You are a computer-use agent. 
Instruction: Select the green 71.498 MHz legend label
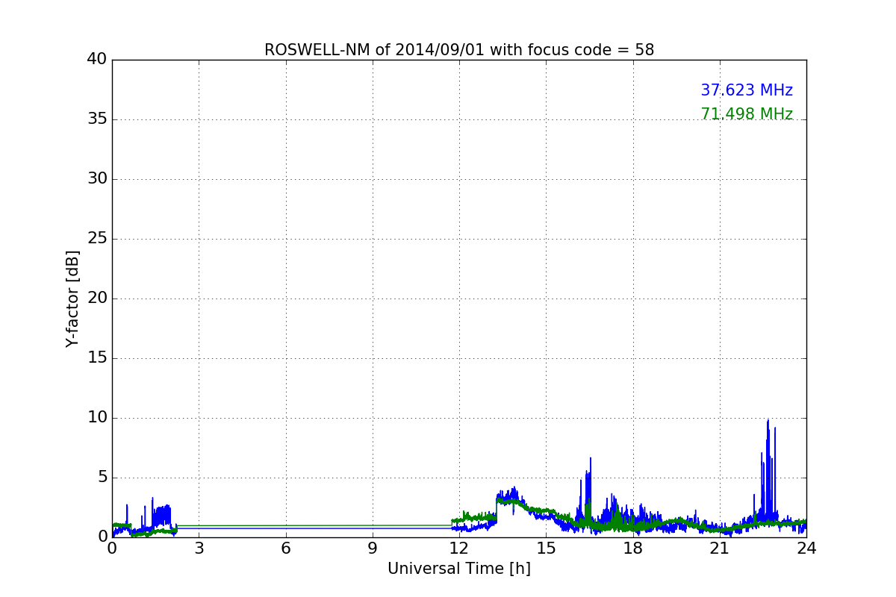pyautogui.click(x=747, y=114)
